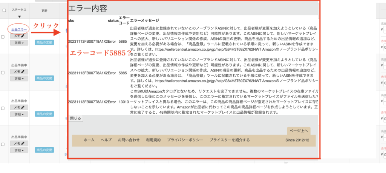
Task: Open 詳細 dropdown in fourth row
Action: click(19, 150)
